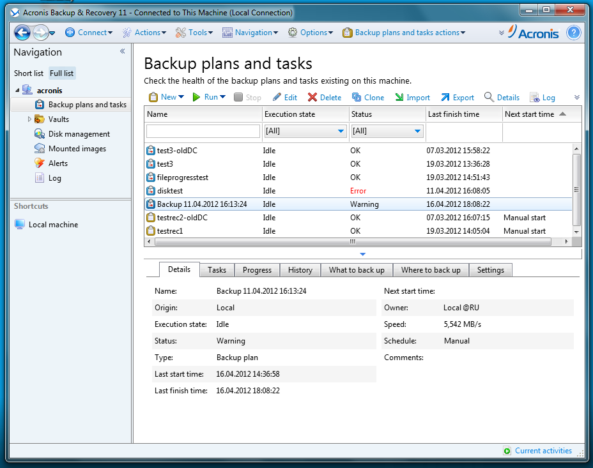
Task: View Details of selected plan
Action: click(x=502, y=98)
